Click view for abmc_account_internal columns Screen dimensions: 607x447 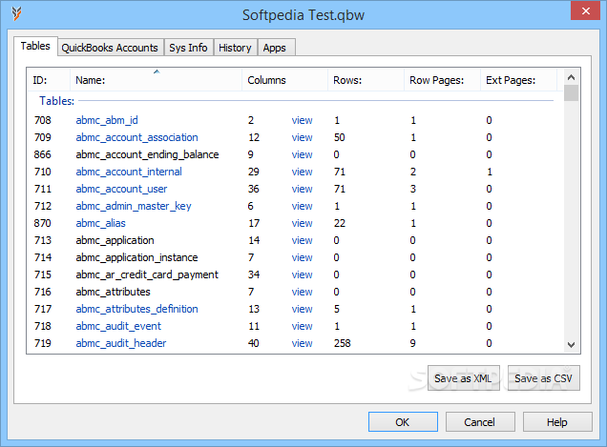pyautogui.click(x=302, y=172)
